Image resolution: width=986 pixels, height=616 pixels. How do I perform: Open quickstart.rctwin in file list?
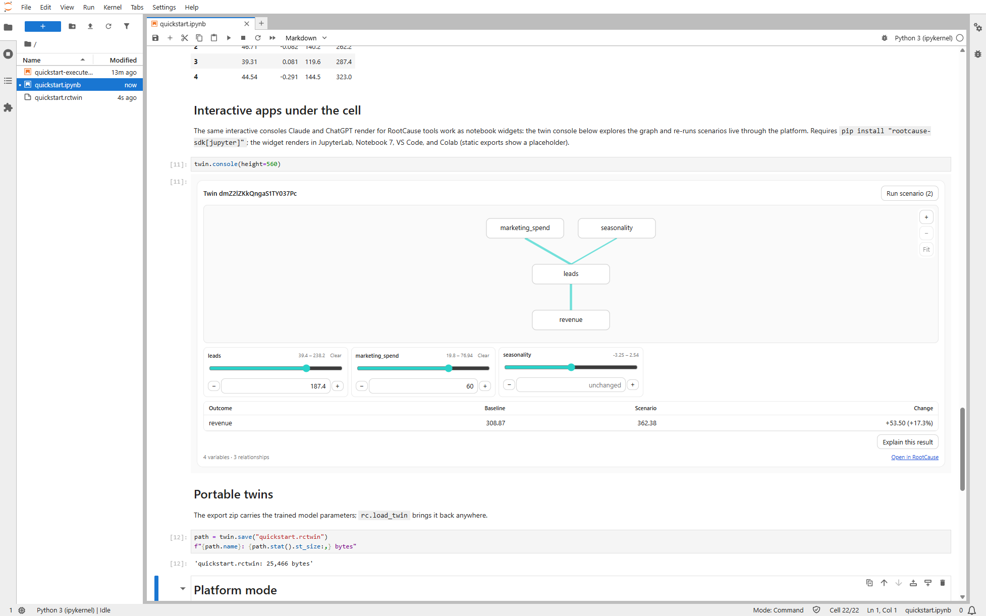[80, 97]
